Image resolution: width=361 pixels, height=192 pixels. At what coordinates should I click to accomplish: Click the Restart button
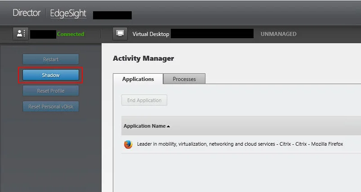pyautogui.click(x=51, y=59)
